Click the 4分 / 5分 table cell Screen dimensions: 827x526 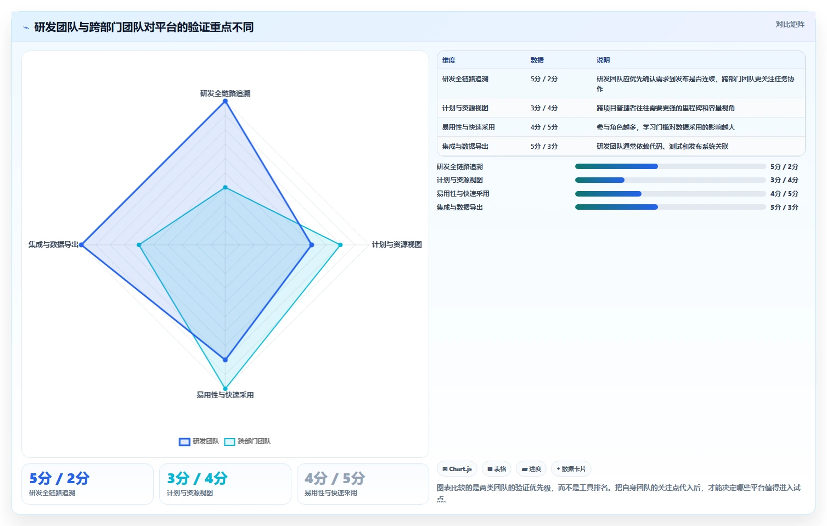point(544,127)
